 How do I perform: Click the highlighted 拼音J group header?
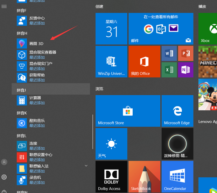point(51,89)
